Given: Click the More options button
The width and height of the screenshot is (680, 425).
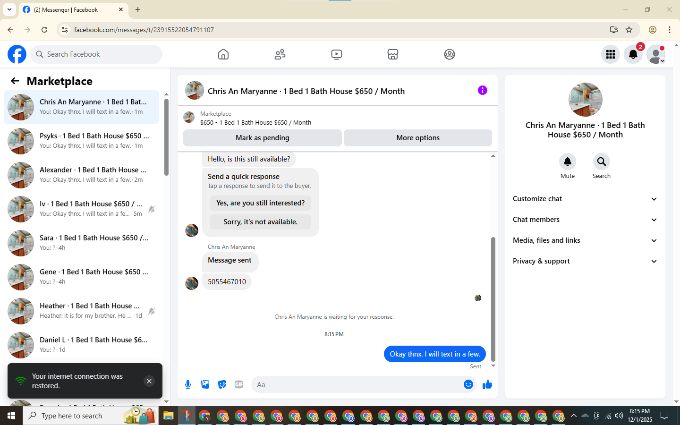Looking at the screenshot, I should point(418,138).
